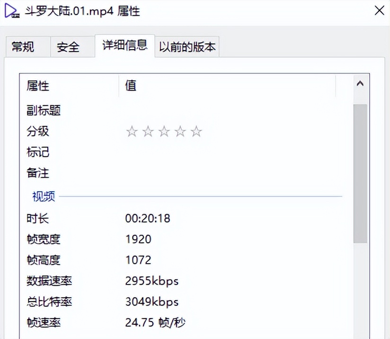
Task: Apply the maximum five-star rating
Action: (196, 131)
